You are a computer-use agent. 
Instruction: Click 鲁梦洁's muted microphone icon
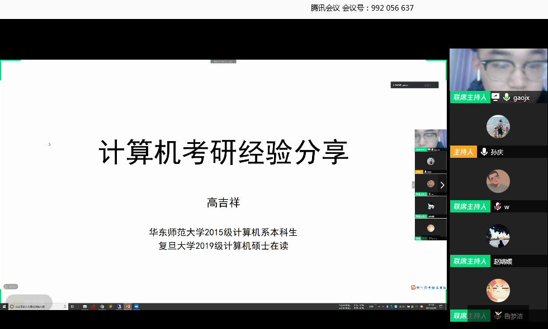[497, 316]
